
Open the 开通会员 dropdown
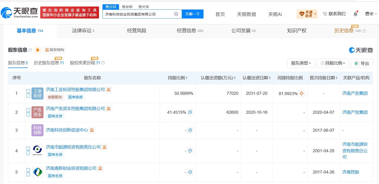point(307,14)
